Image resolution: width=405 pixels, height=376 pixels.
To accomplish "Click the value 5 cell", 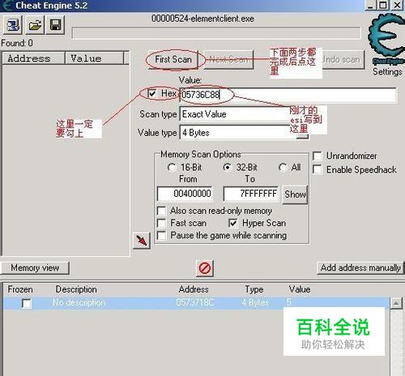I will (289, 302).
